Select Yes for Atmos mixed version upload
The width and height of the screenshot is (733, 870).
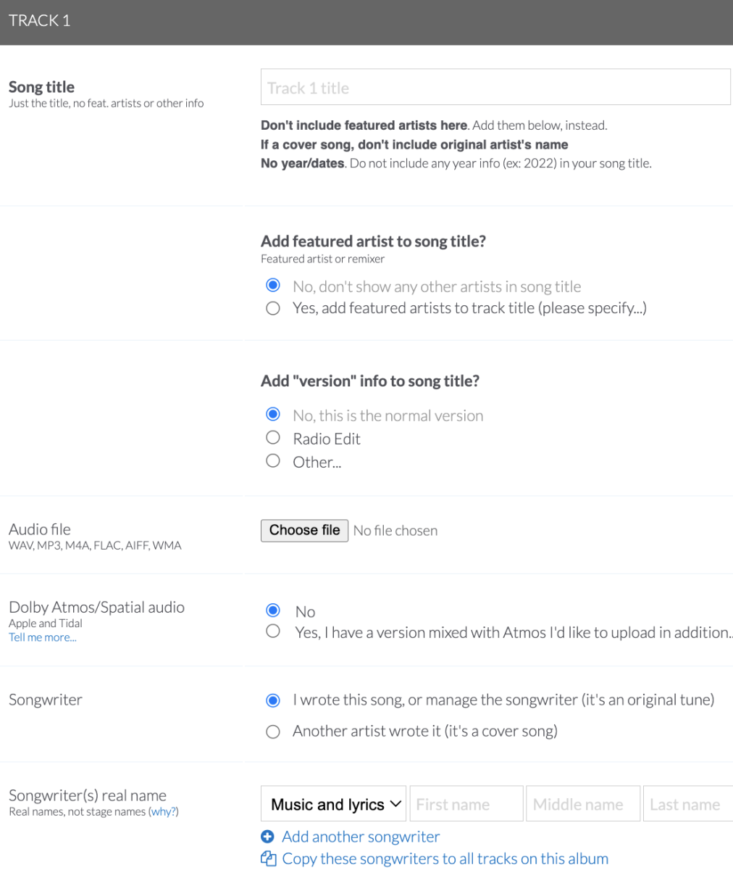tap(273, 631)
